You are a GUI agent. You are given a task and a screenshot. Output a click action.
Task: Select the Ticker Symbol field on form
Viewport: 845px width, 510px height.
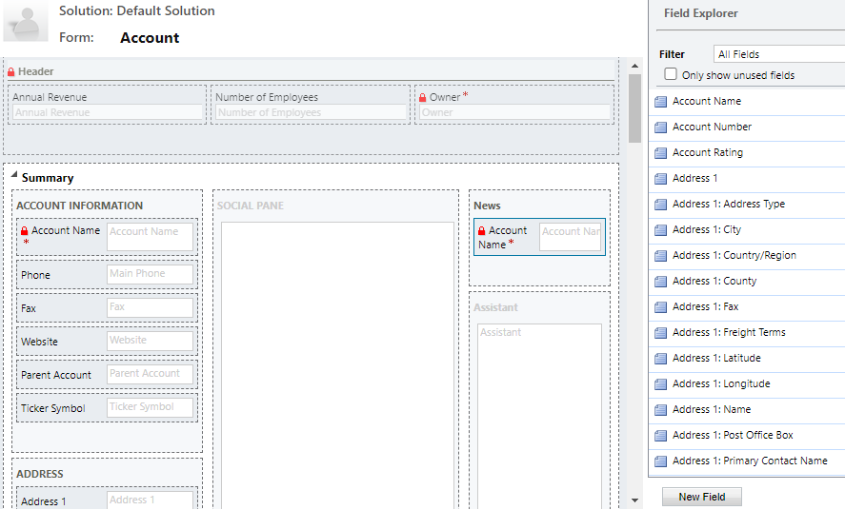point(108,408)
